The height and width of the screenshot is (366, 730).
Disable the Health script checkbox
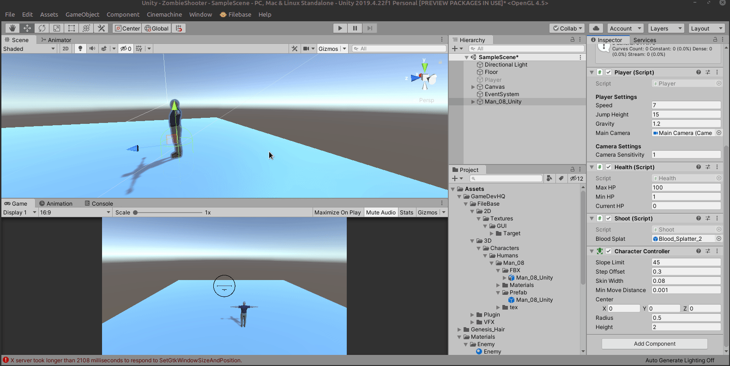(609, 167)
